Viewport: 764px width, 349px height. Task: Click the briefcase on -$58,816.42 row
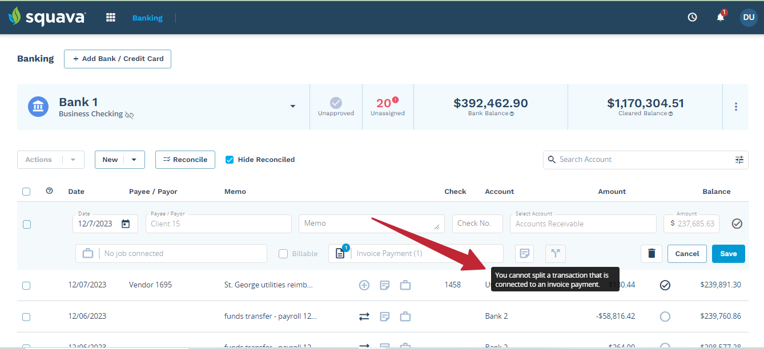point(405,316)
